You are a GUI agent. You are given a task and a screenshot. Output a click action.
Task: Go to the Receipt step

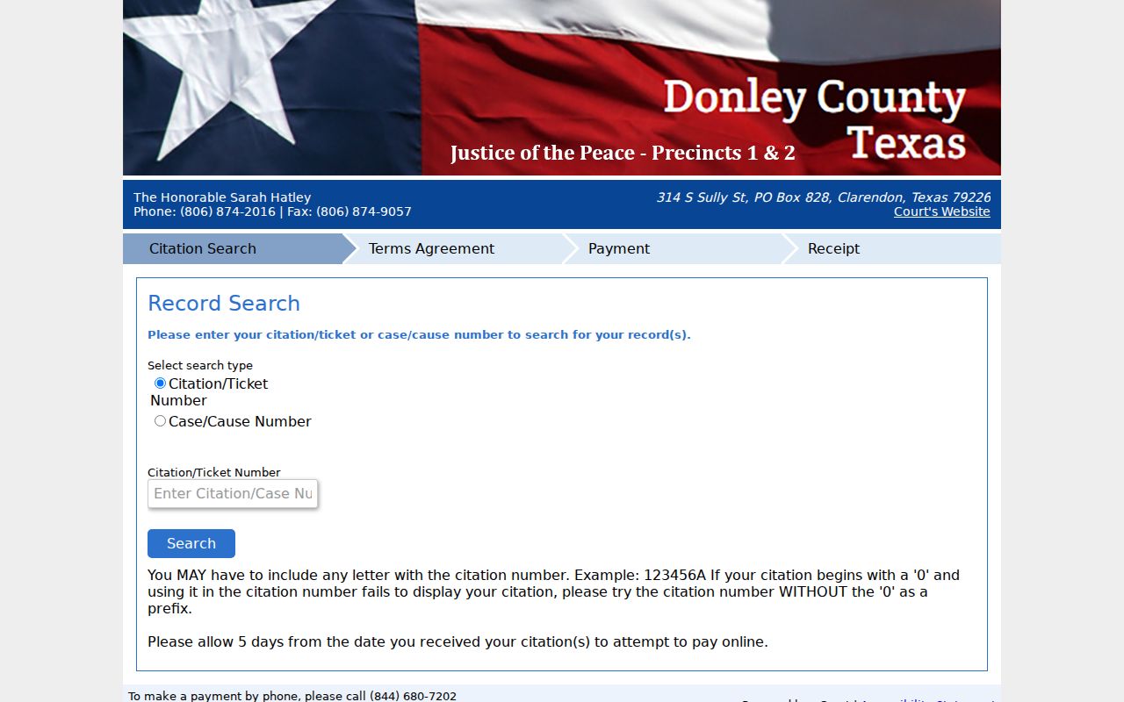pos(891,248)
